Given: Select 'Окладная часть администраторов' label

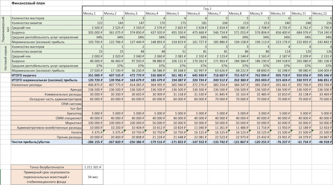Looking at the screenshot, I should tap(47, 99).
